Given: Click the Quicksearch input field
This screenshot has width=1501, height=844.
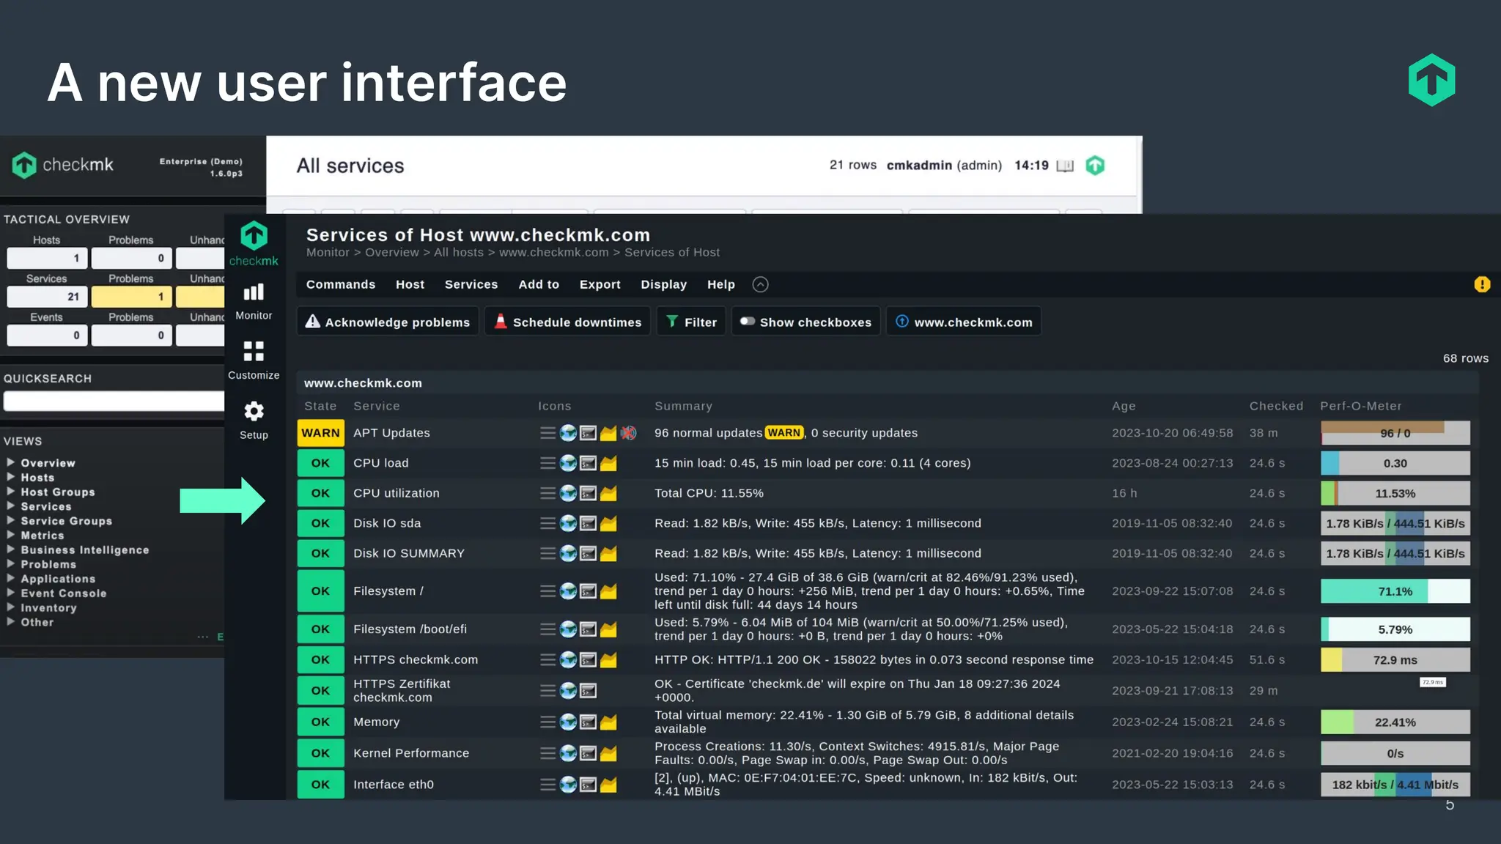Looking at the screenshot, I should point(114,401).
